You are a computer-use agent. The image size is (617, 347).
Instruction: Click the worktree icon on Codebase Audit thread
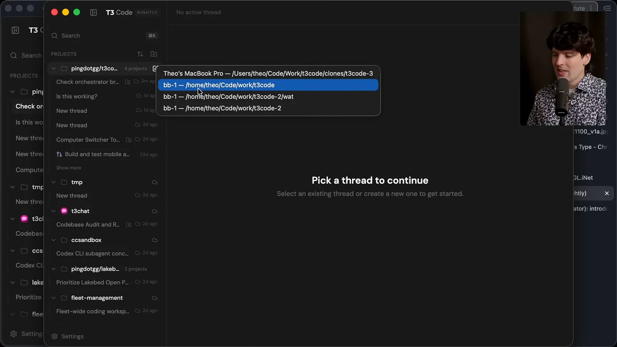129,224
